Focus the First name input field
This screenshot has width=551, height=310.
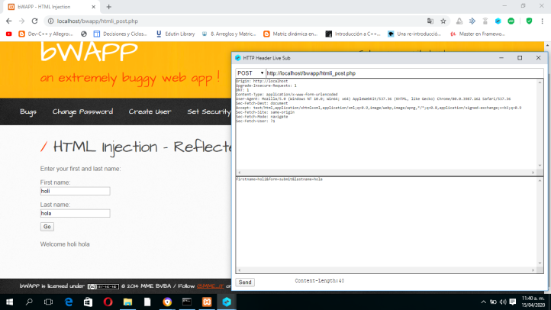(x=76, y=191)
